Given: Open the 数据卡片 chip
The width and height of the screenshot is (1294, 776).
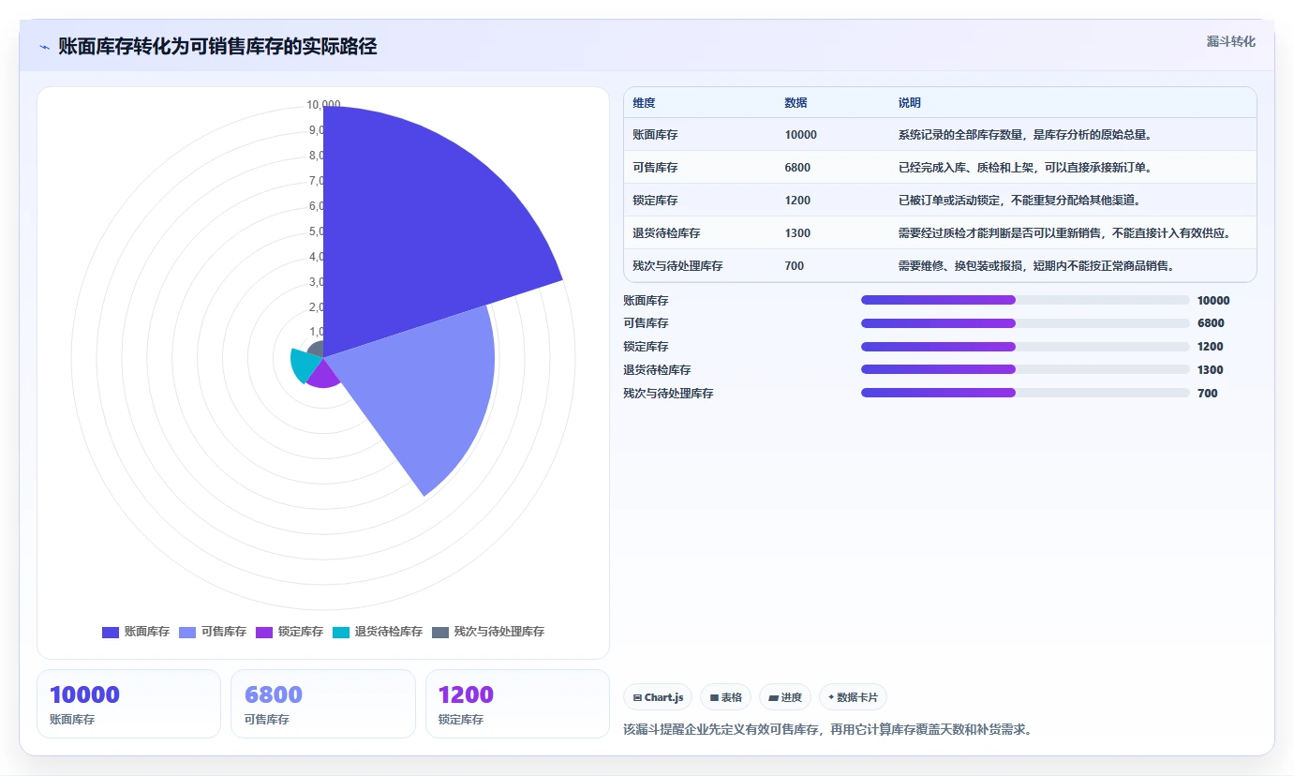Looking at the screenshot, I should (853, 697).
